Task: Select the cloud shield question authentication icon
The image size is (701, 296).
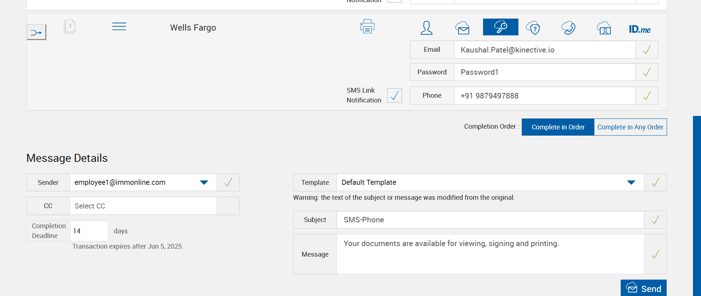Action: pos(533,28)
